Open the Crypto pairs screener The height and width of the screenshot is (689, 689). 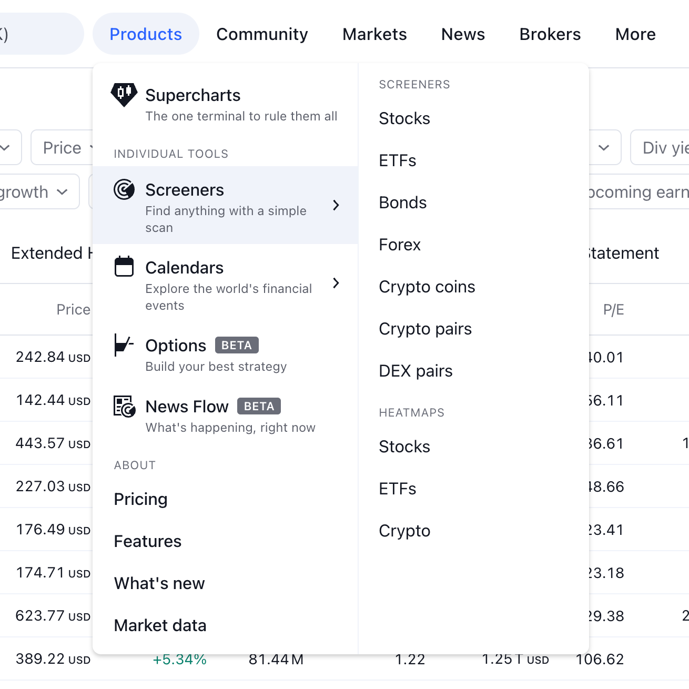pos(425,329)
